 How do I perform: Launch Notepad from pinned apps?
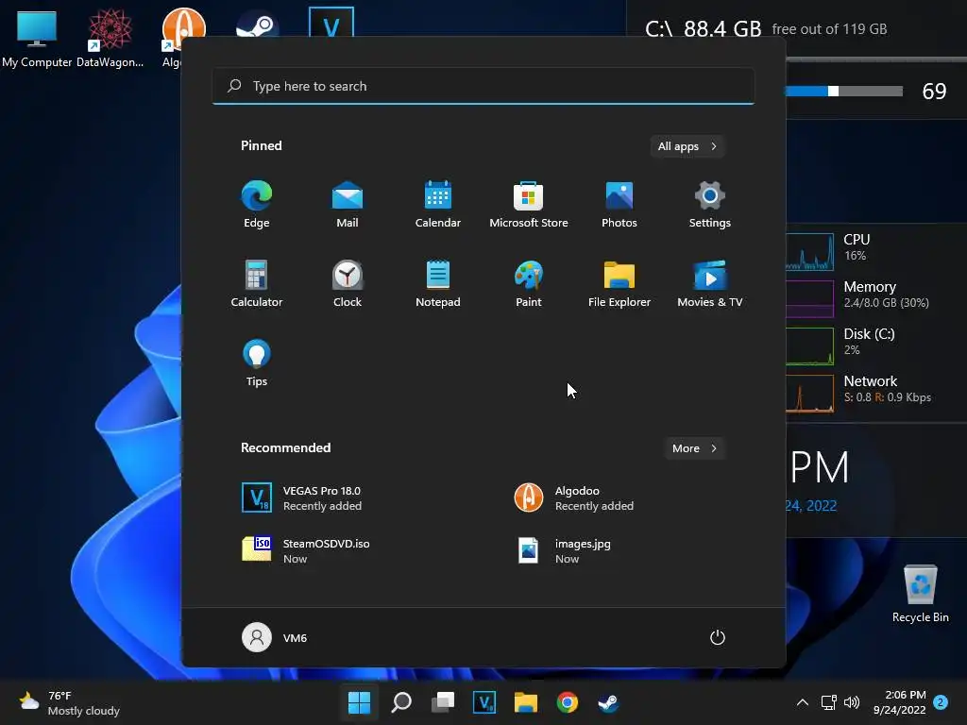click(438, 283)
